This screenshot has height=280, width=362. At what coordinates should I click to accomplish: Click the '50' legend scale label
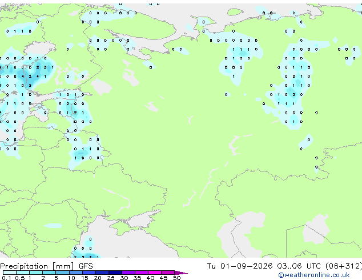click(177, 278)
